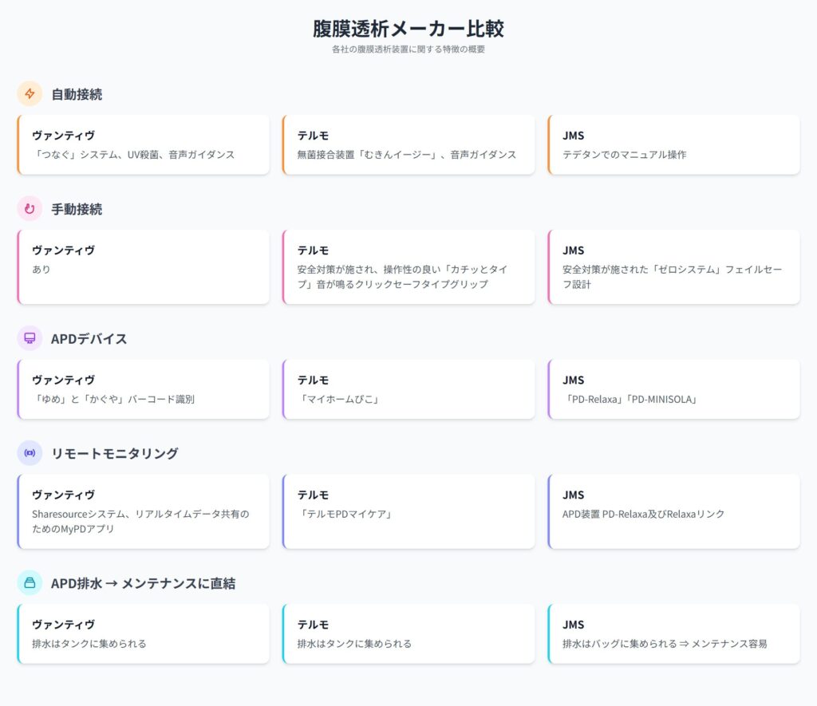Image resolution: width=817 pixels, height=706 pixels.
Task: Click the lightning bolt icon beside 自動接続
Action: click(30, 94)
